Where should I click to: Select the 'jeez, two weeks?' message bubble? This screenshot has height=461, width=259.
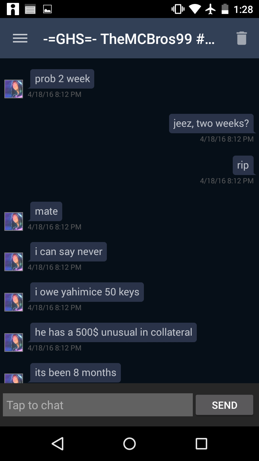tap(211, 124)
